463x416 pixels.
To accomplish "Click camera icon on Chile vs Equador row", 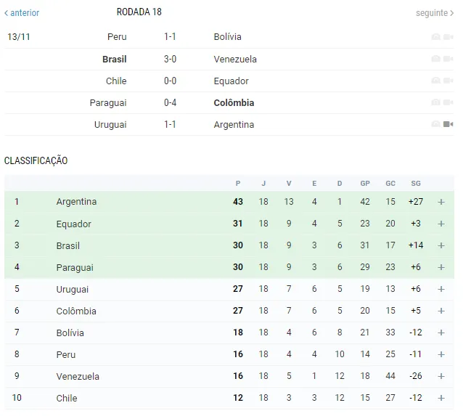I will point(436,81).
